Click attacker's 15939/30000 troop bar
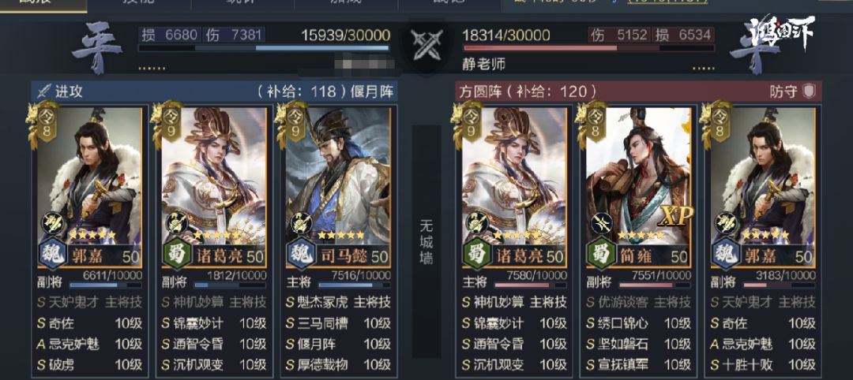 (264, 48)
